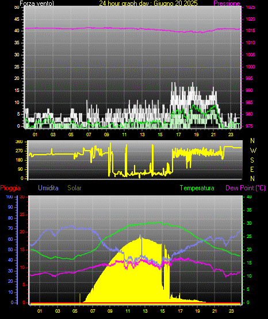The width and height of the screenshot is (268, 319).
Task: Click the Temperatura legend label
Action: coord(197,188)
